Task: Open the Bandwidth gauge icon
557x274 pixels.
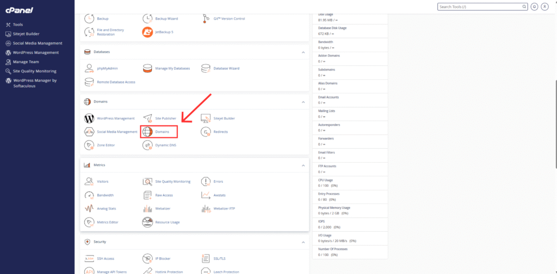Action: (x=89, y=195)
